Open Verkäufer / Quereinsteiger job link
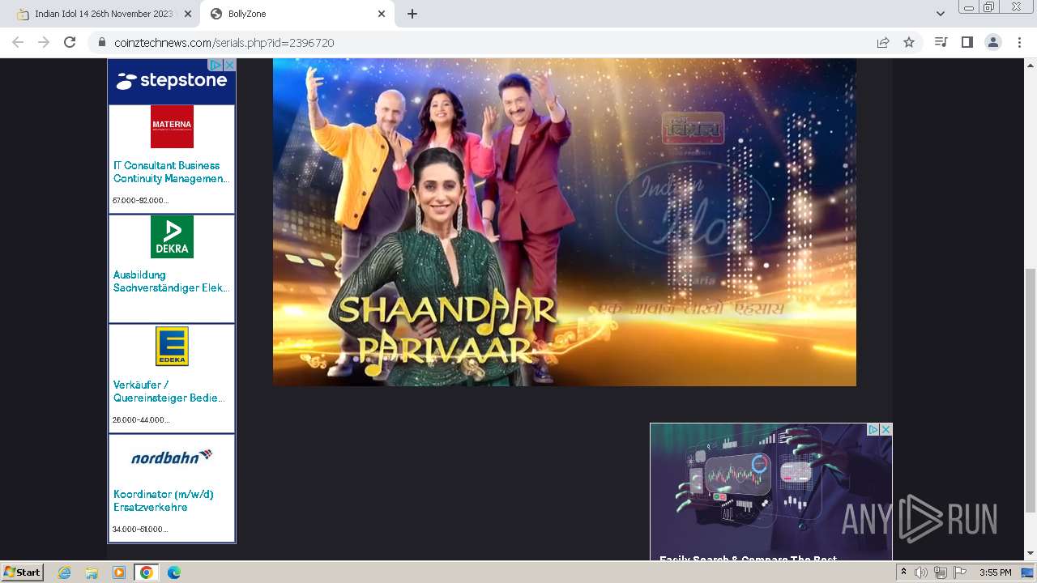Screen dimensions: 1037x583 tap(169, 391)
